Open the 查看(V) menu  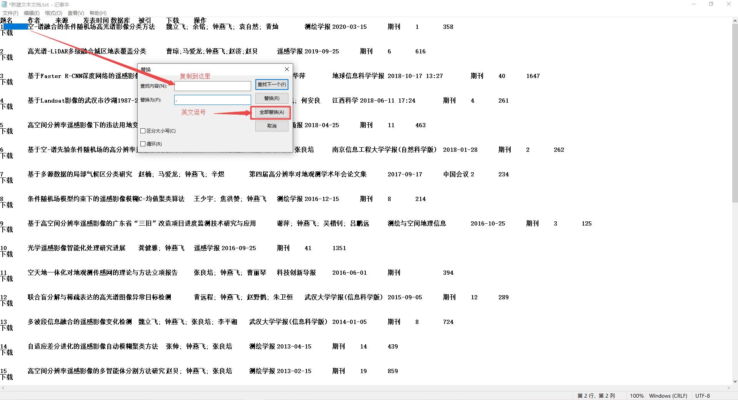click(76, 13)
